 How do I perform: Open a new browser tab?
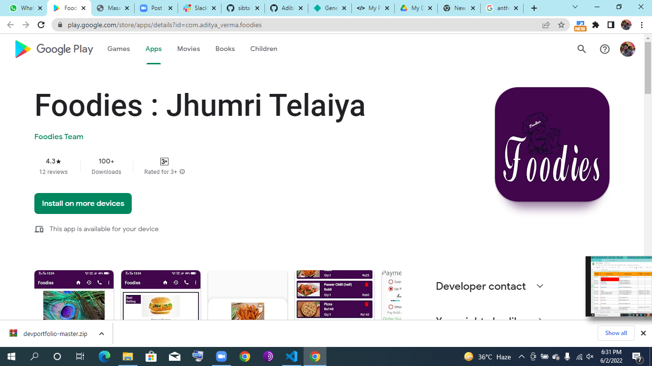click(x=534, y=8)
